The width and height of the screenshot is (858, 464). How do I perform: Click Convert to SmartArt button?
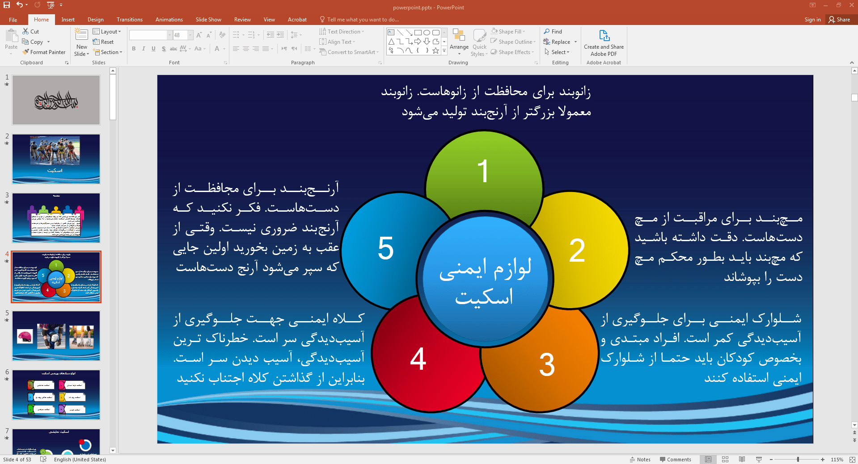[349, 52]
